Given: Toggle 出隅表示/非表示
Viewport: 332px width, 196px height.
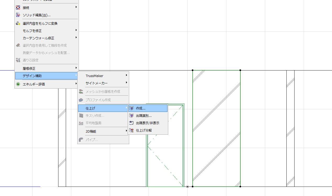Looking at the screenshot, I should (148, 123).
